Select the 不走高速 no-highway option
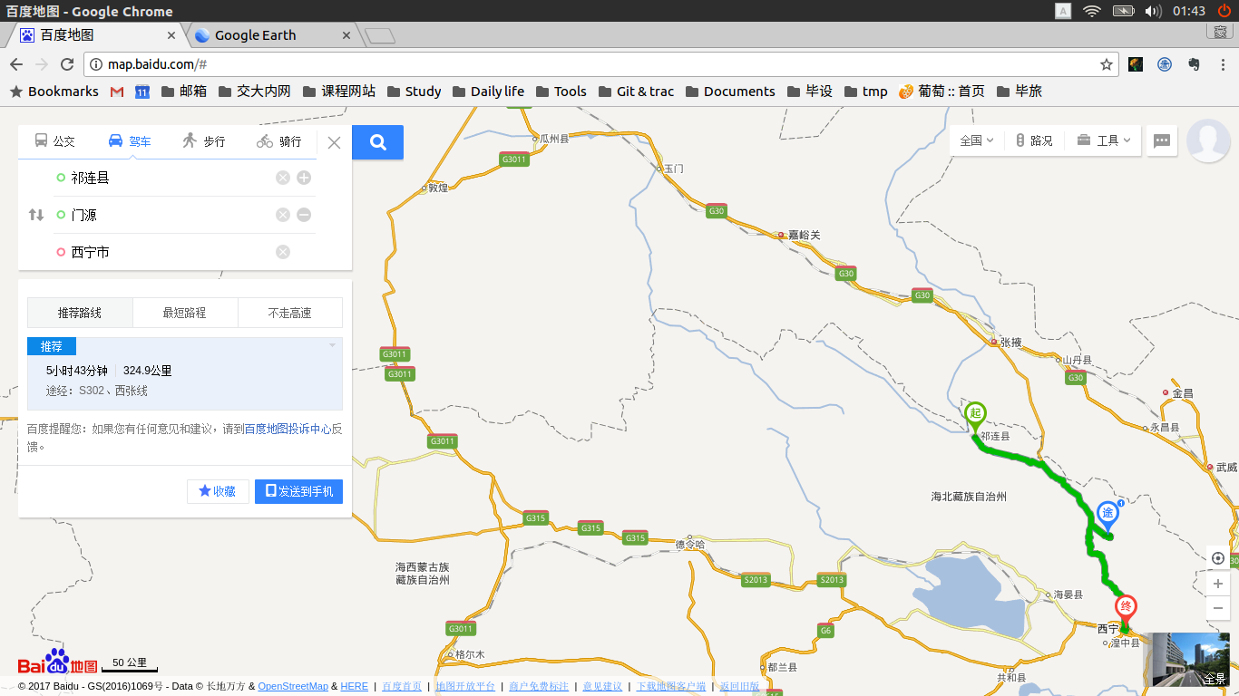The image size is (1239, 696). (290, 313)
